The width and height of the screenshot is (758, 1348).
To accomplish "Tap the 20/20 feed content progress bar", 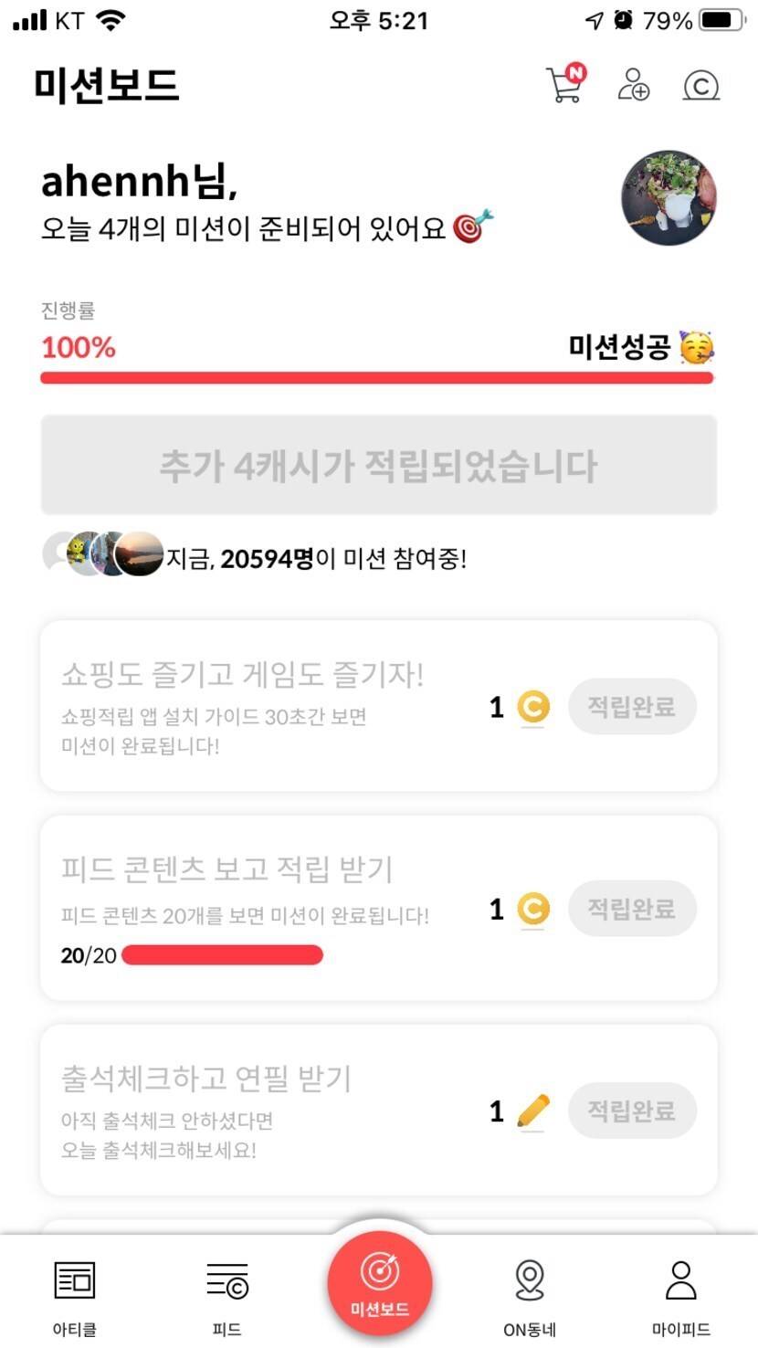I will [x=222, y=955].
